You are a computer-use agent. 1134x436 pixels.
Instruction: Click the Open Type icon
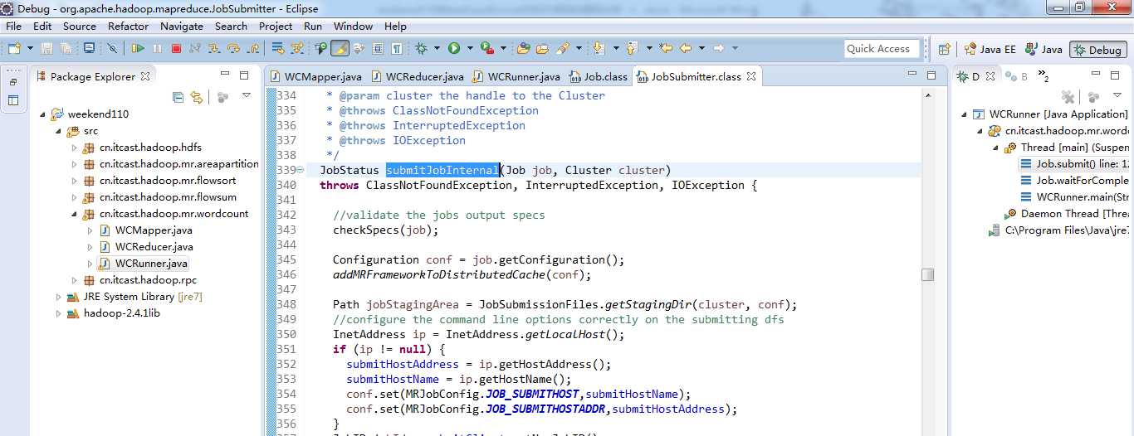[523, 48]
